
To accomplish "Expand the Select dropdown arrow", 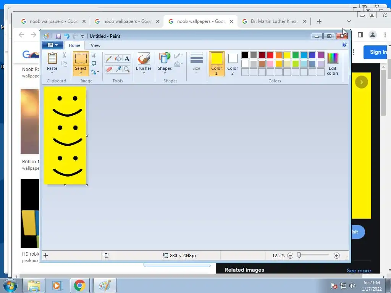I will point(81,73).
